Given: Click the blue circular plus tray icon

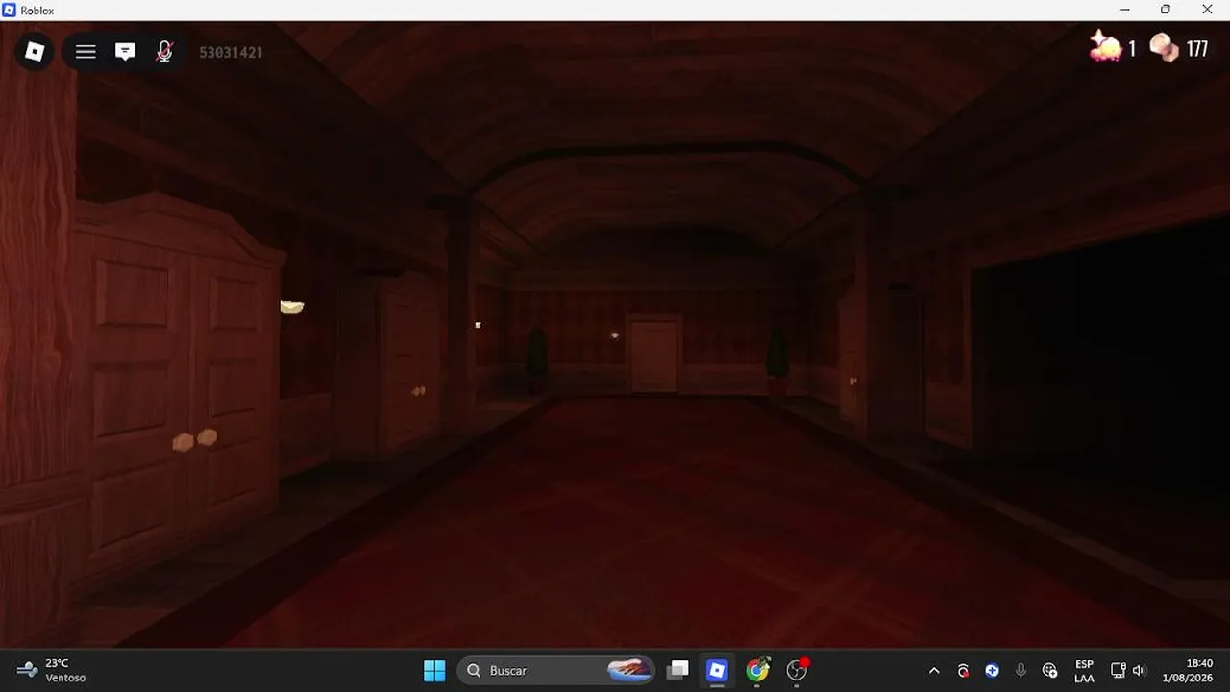Looking at the screenshot, I should point(992,670).
